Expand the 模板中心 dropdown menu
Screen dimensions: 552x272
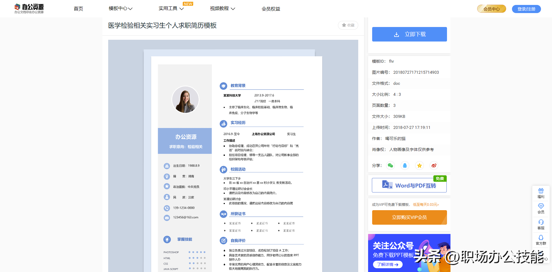pyautogui.click(x=120, y=9)
